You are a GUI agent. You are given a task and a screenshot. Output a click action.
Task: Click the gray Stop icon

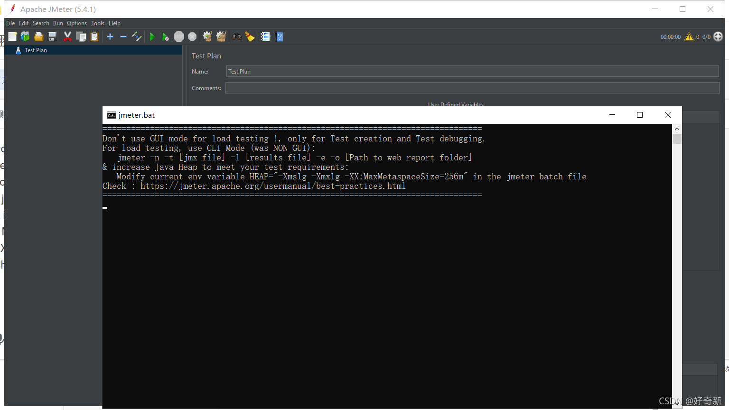click(x=179, y=37)
